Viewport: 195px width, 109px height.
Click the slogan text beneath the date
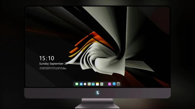[x=53, y=68]
